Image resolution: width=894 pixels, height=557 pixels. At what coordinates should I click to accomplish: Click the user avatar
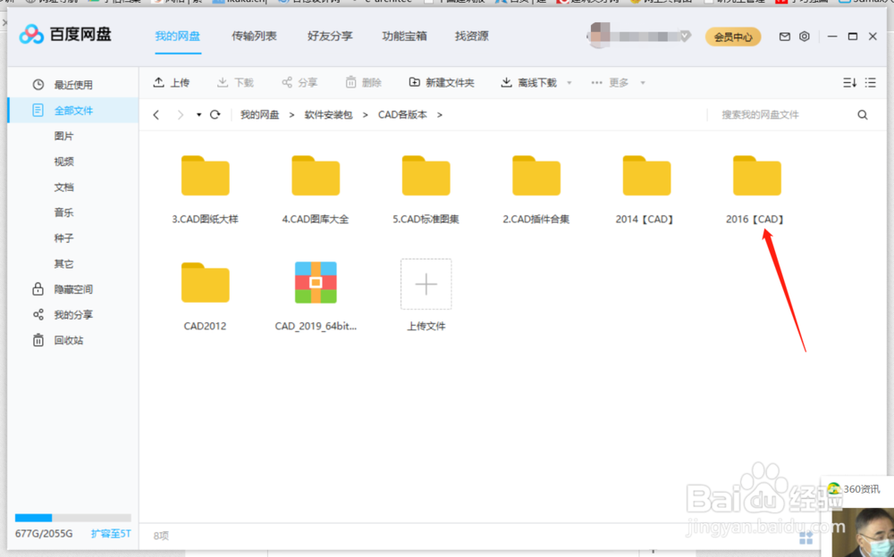pos(600,35)
